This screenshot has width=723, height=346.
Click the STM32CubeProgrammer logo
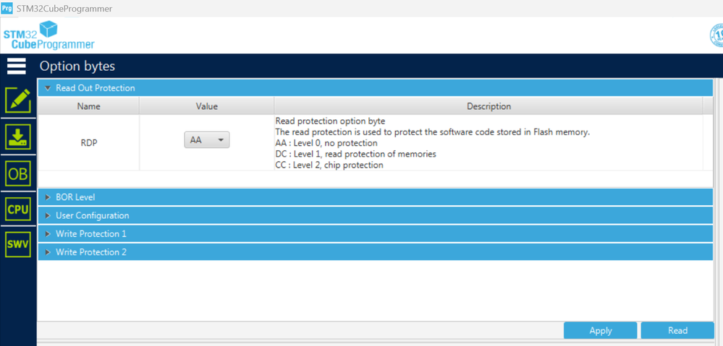point(49,36)
